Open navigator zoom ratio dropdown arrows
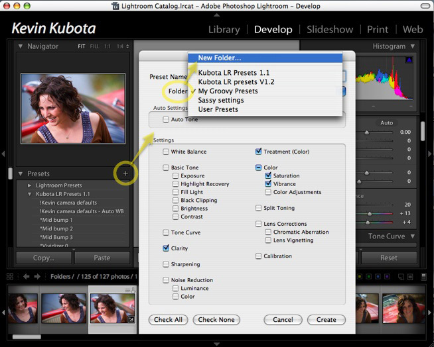The height and width of the screenshot is (347, 434). tap(127, 46)
